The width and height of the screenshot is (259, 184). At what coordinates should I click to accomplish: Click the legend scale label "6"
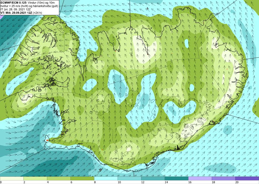pyautogui.click(x=71, y=182)
